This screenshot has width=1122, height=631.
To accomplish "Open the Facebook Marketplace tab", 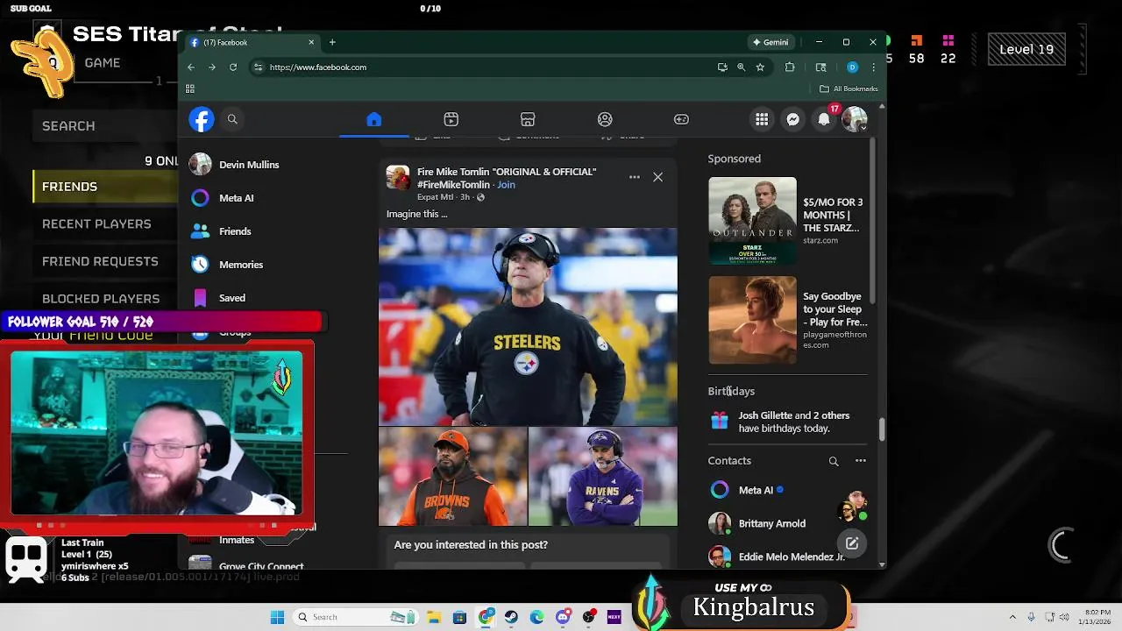I will 528,119.
